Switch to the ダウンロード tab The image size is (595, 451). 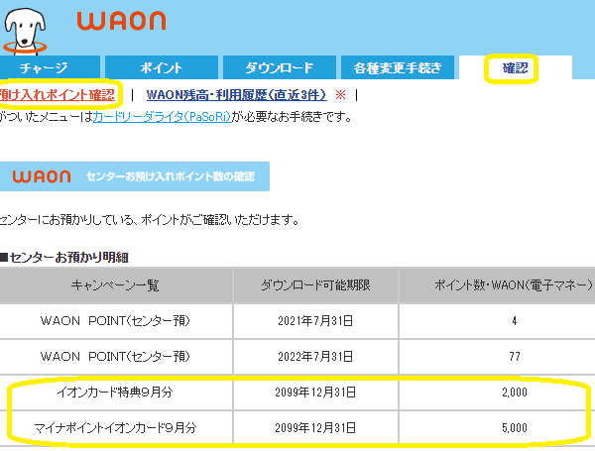[x=280, y=67]
